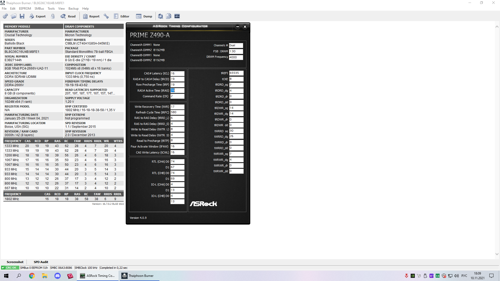Click the tREFI value input field
This screenshot has height=281, width=500.
click(x=236, y=73)
